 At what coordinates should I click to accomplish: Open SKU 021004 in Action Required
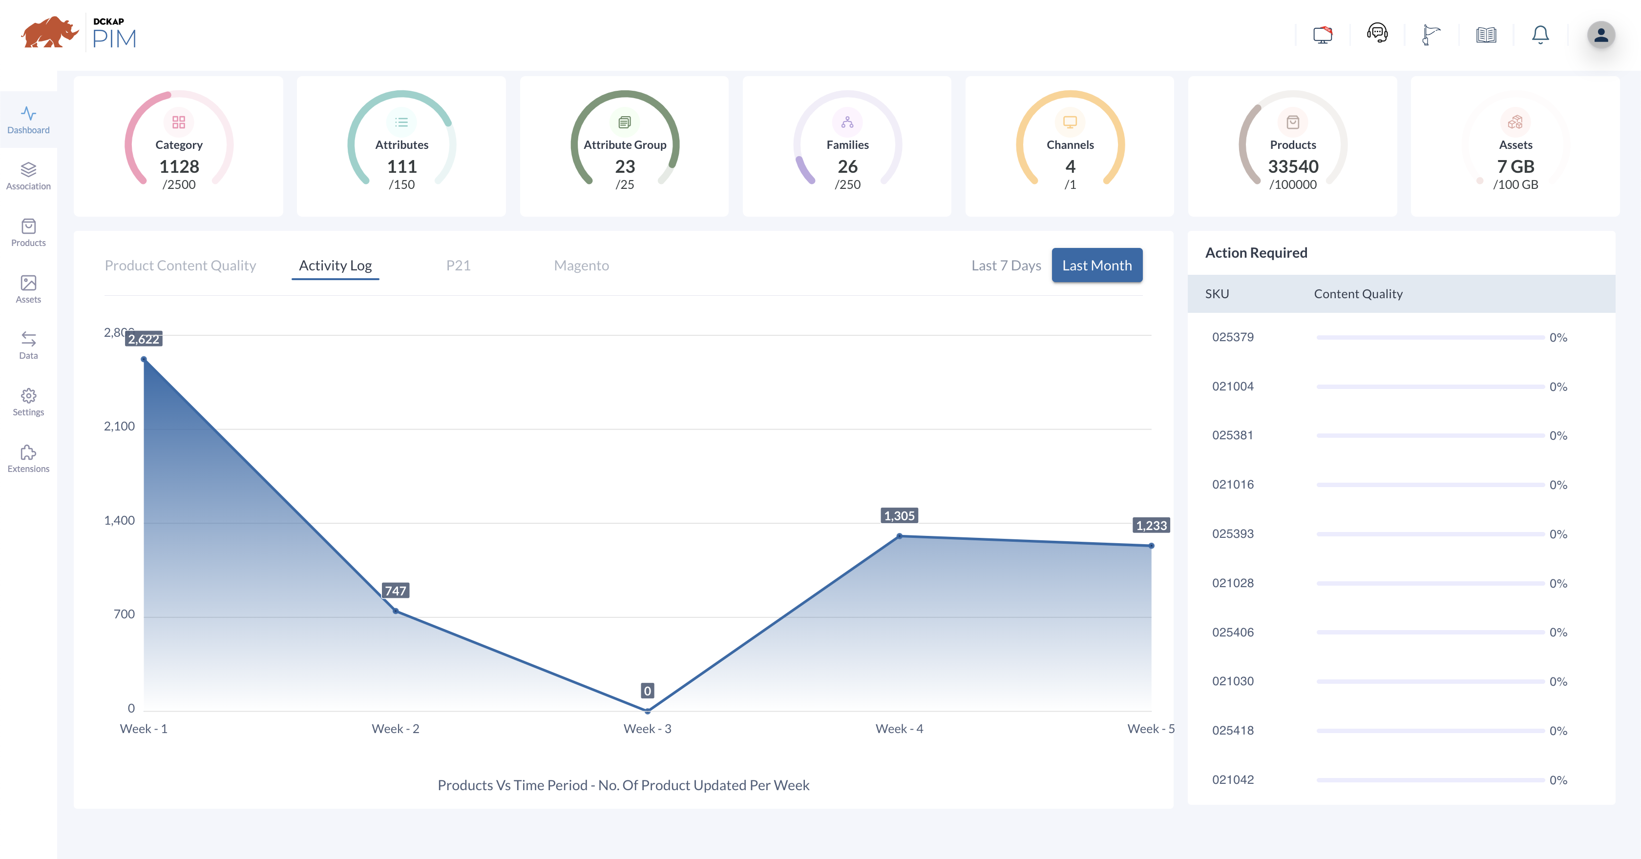click(x=1233, y=387)
